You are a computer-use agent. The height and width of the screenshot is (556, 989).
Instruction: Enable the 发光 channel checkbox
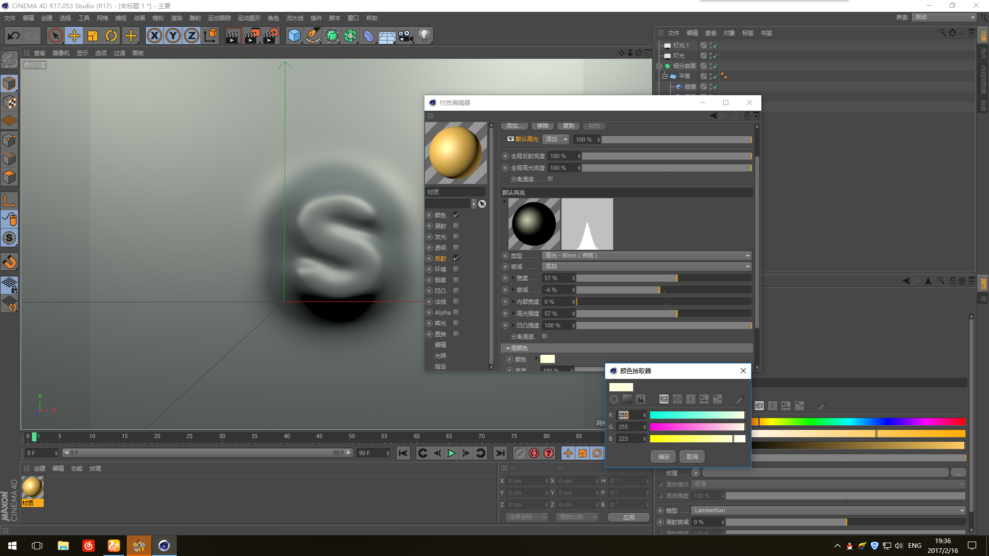(x=456, y=237)
